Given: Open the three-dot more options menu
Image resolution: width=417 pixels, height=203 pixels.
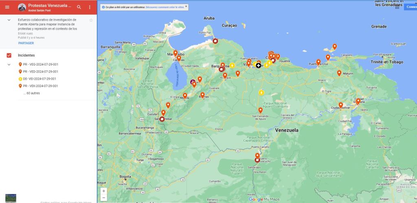Looking at the screenshot, I should [x=90, y=7].
